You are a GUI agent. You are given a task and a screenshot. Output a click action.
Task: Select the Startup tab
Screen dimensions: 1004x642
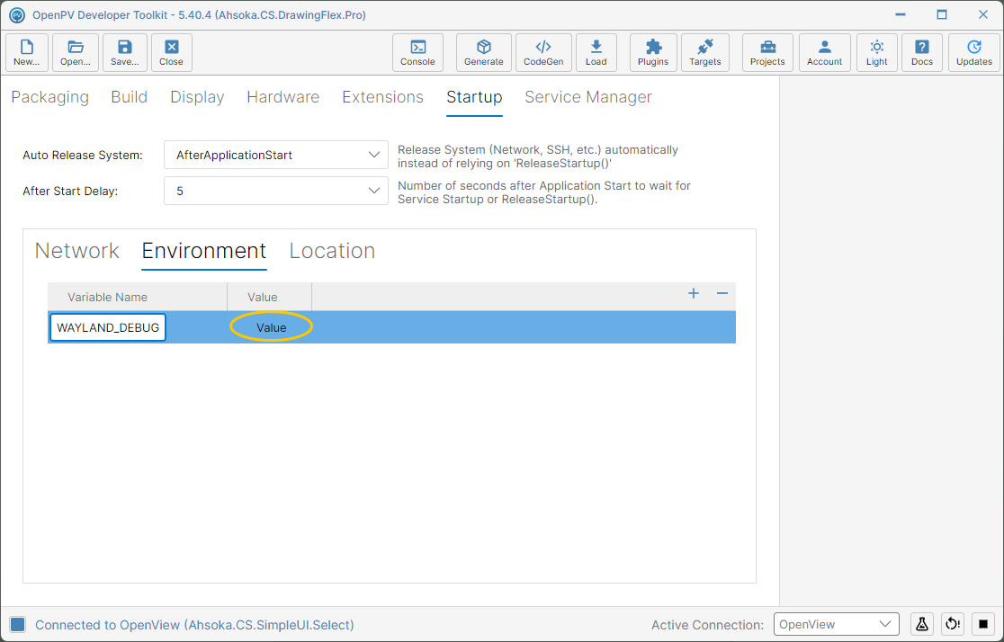coord(474,97)
